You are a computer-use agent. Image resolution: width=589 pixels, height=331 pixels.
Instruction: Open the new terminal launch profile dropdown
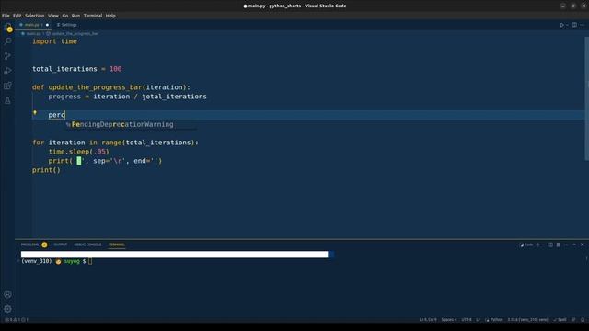click(x=543, y=245)
